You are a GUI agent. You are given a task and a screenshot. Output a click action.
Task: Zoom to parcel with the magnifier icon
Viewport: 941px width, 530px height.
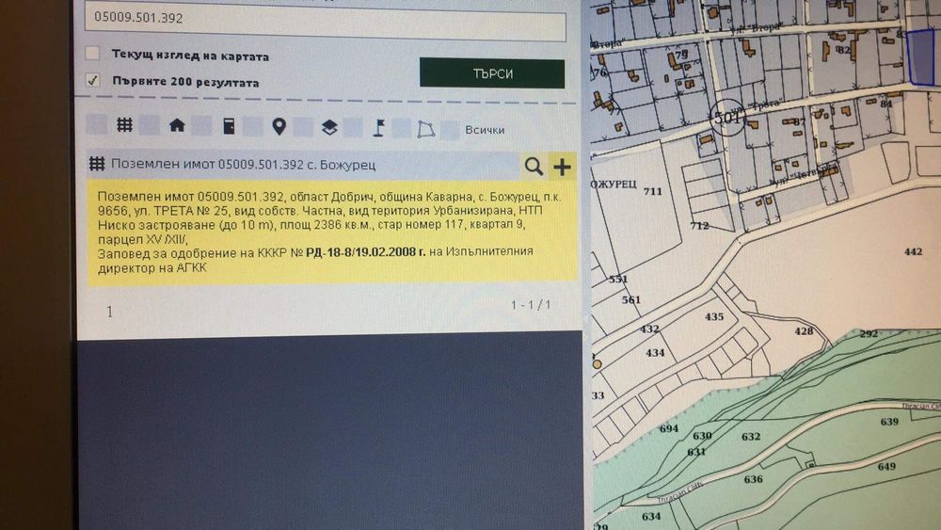pos(534,167)
